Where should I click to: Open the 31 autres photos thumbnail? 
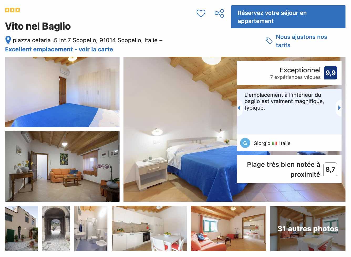[308, 228]
